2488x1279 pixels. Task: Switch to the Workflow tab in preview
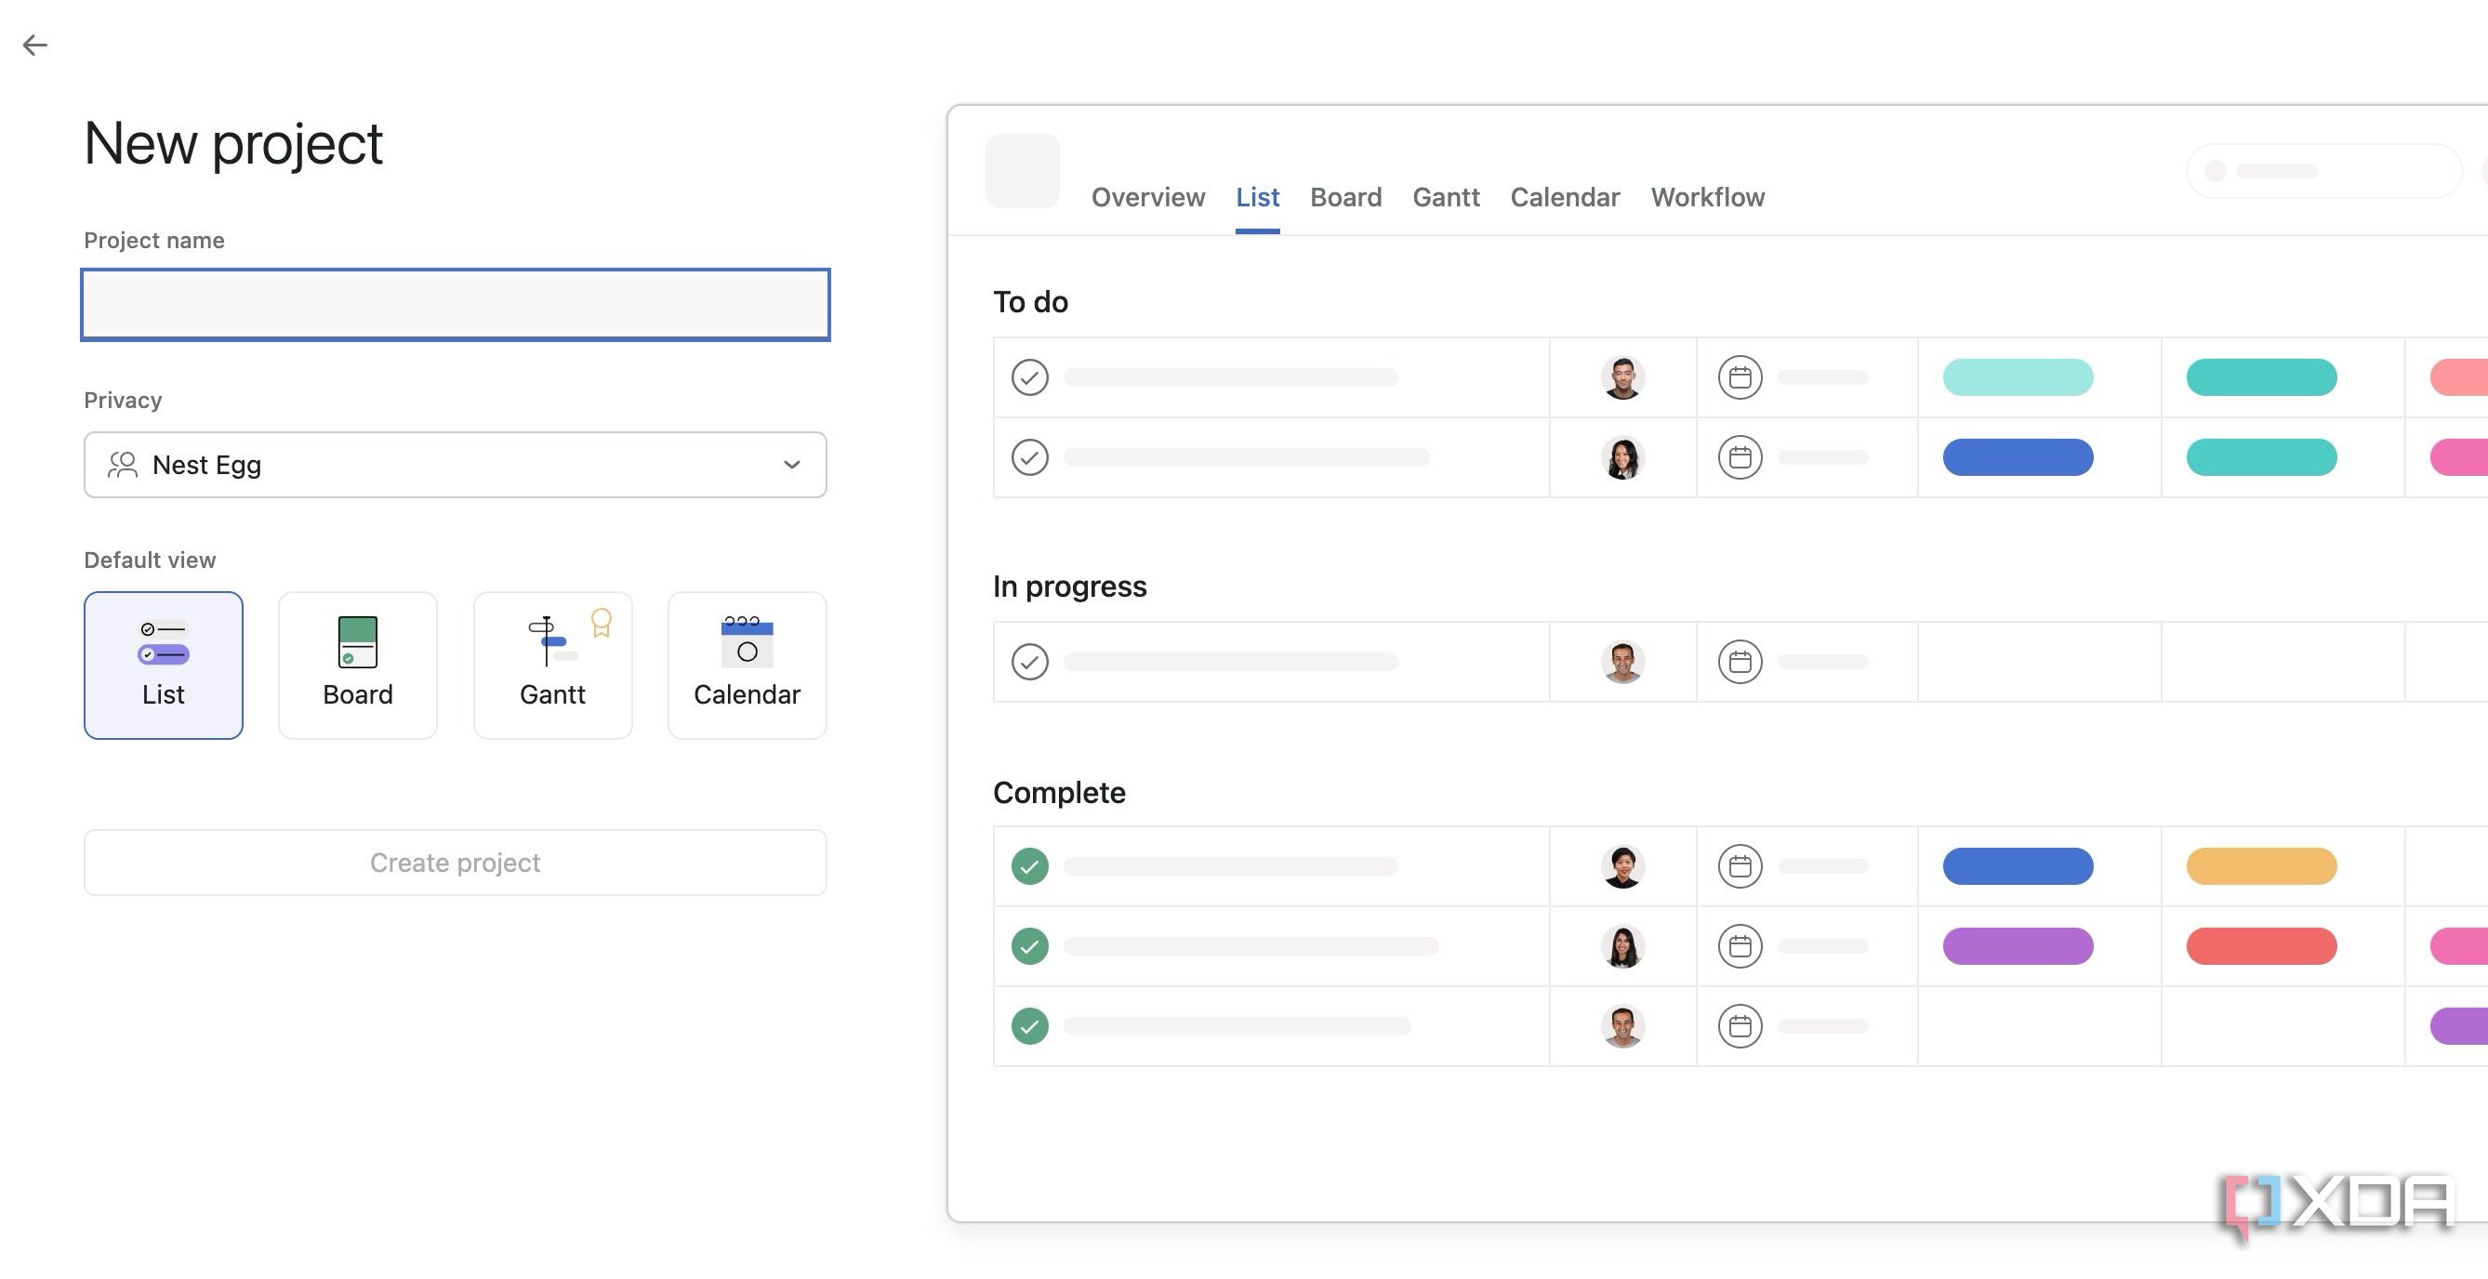tap(1708, 197)
